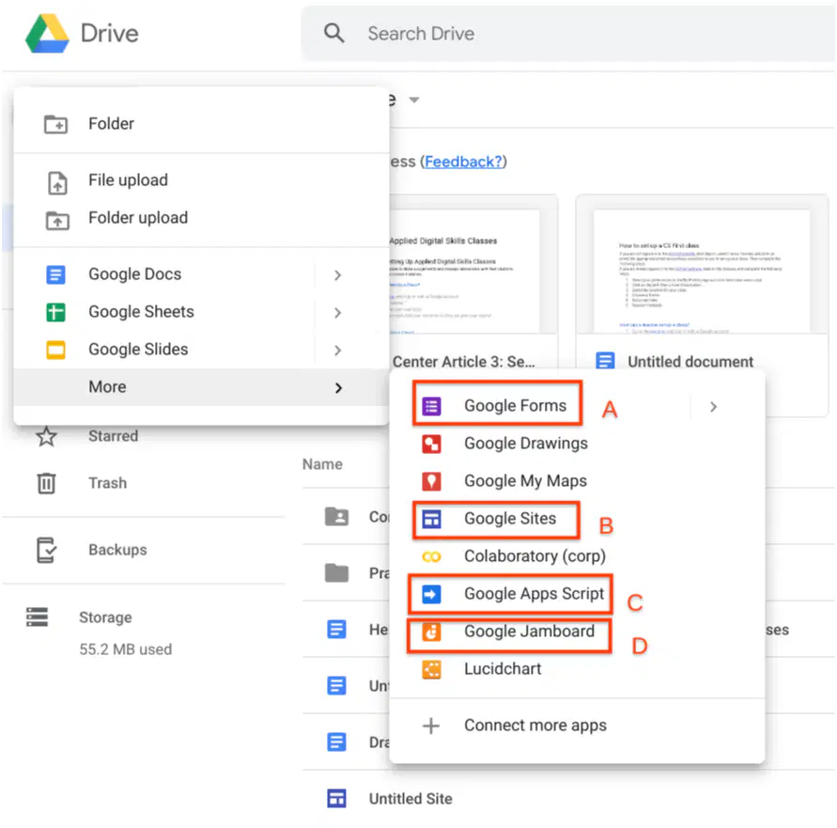837x828 pixels.
Task: Click the Name column header
Action: 322,464
